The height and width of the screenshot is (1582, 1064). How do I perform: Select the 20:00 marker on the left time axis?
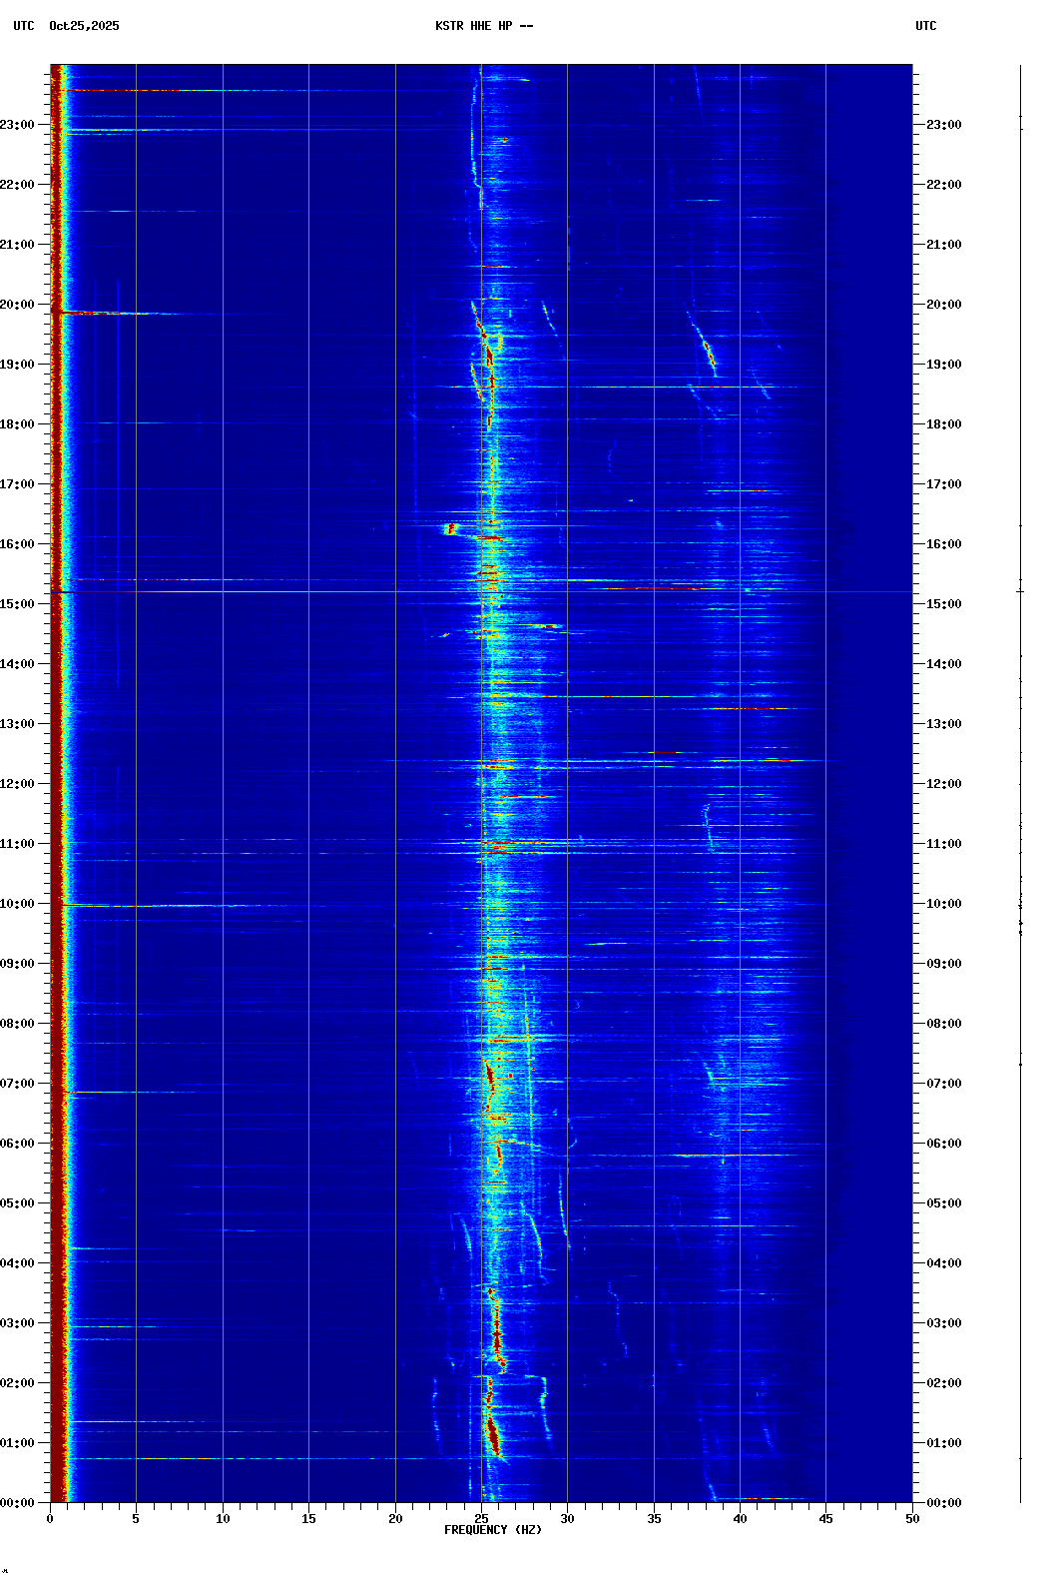[18, 305]
